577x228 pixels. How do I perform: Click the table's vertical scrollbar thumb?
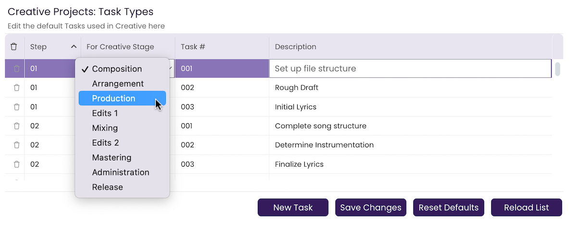click(x=558, y=69)
